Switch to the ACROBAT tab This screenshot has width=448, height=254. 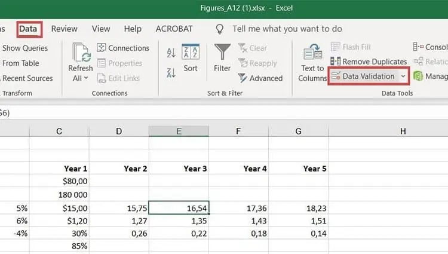pos(174,29)
